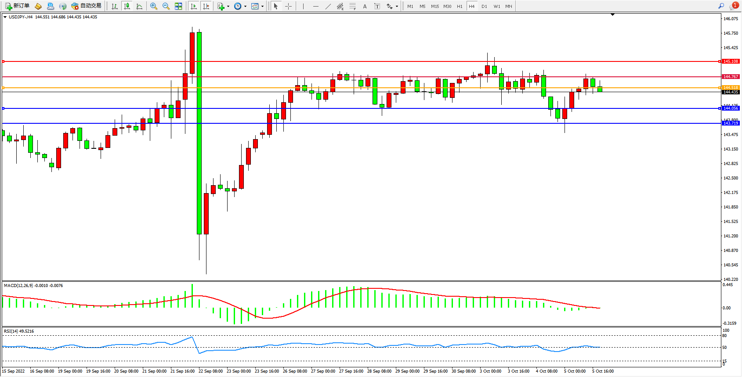Tile the chart windows
The width and height of the screenshot is (742, 377).
pos(178,6)
